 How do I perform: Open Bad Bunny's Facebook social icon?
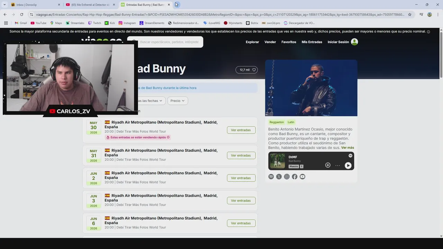(x=295, y=176)
